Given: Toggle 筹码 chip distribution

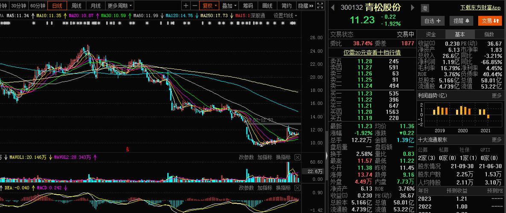Looking at the screenshot, I should pos(248,6).
